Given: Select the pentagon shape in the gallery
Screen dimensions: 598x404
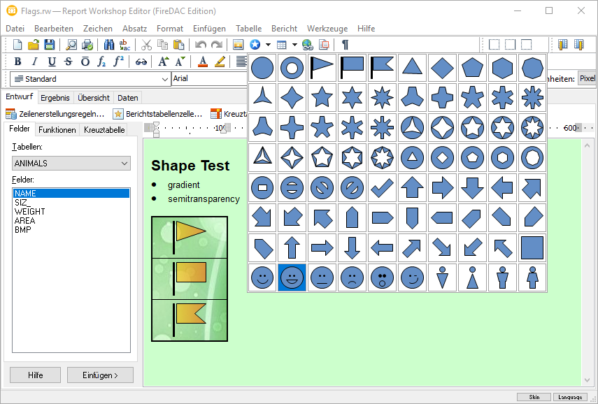Looking at the screenshot, I should point(472,68).
